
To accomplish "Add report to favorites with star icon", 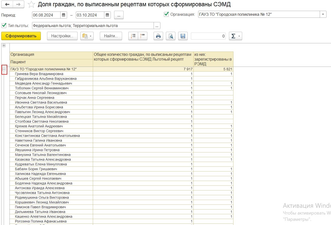I will pos(31,5).
